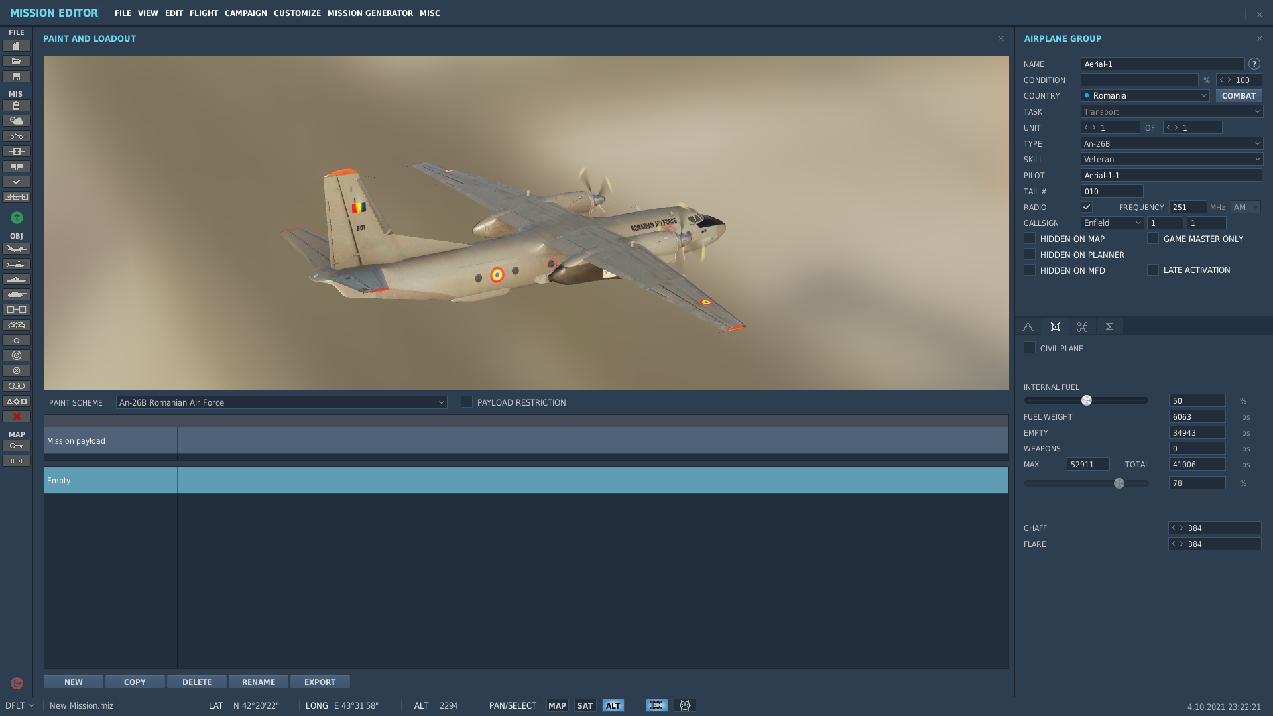Click the Internal Fuel slider handle
This screenshot has height=716, width=1273.
pos(1087,400)
